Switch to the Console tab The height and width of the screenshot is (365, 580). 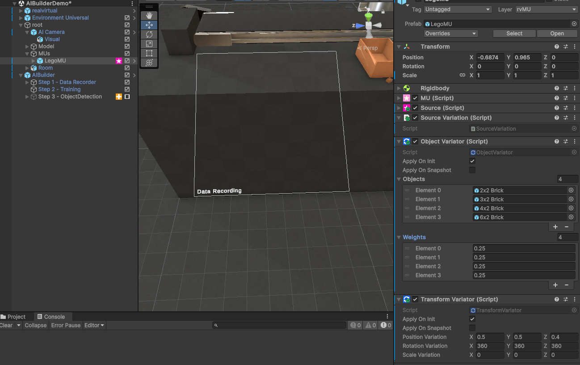tap(51, 317)
